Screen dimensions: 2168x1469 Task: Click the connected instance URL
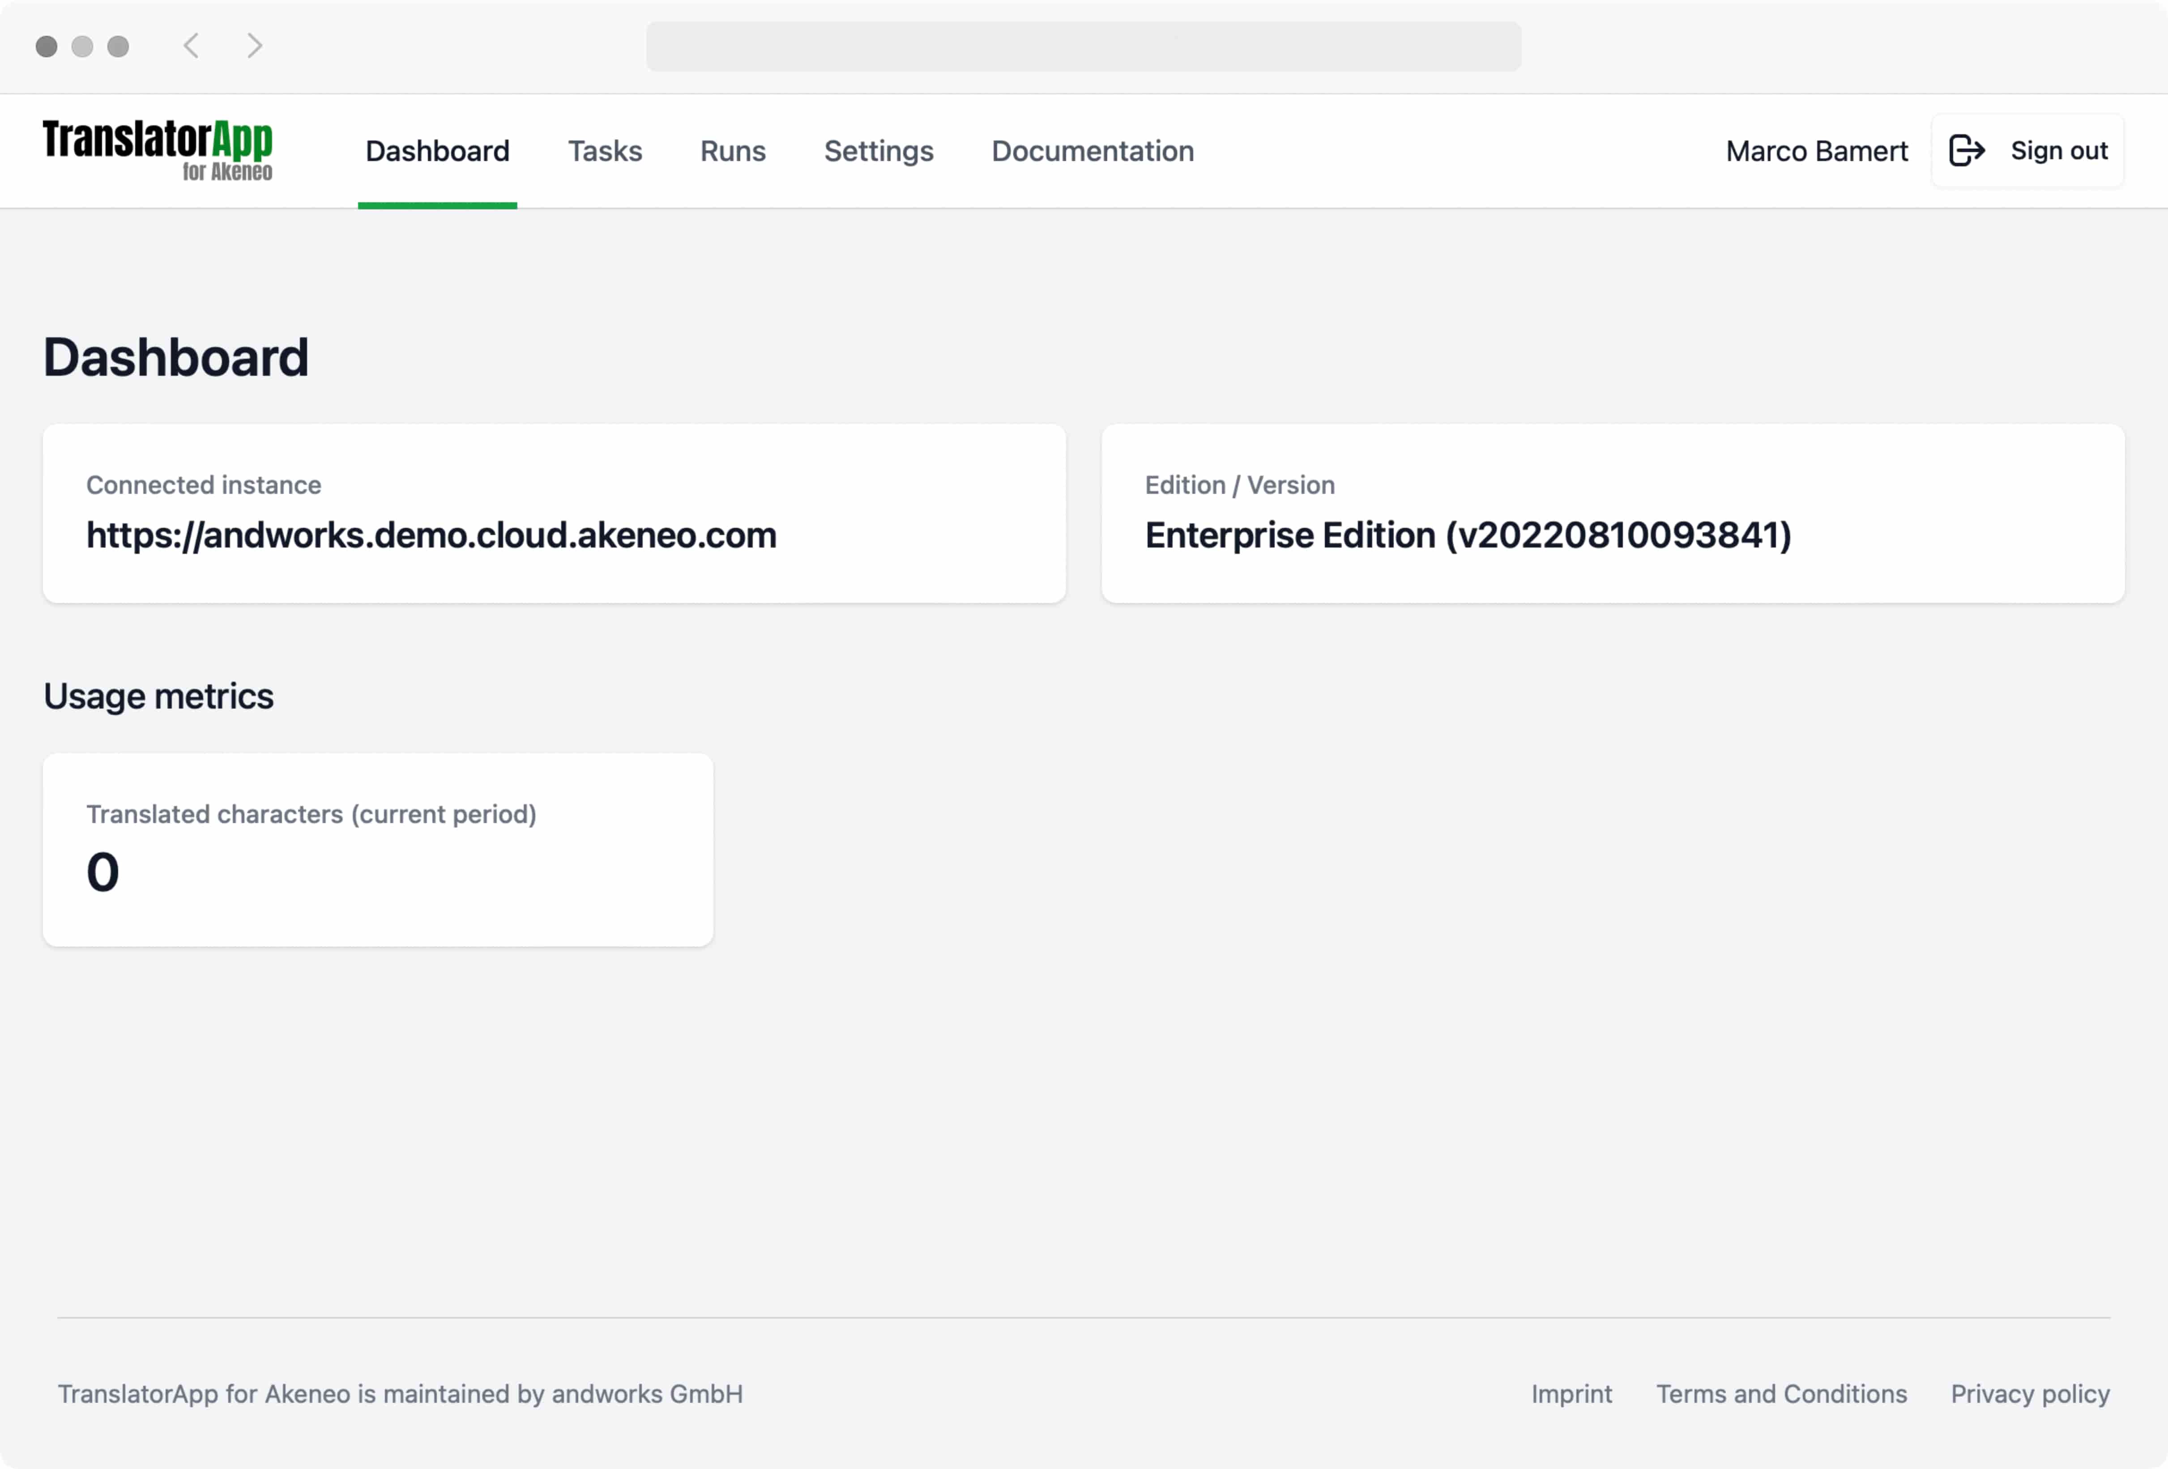[x=431, y=535]
